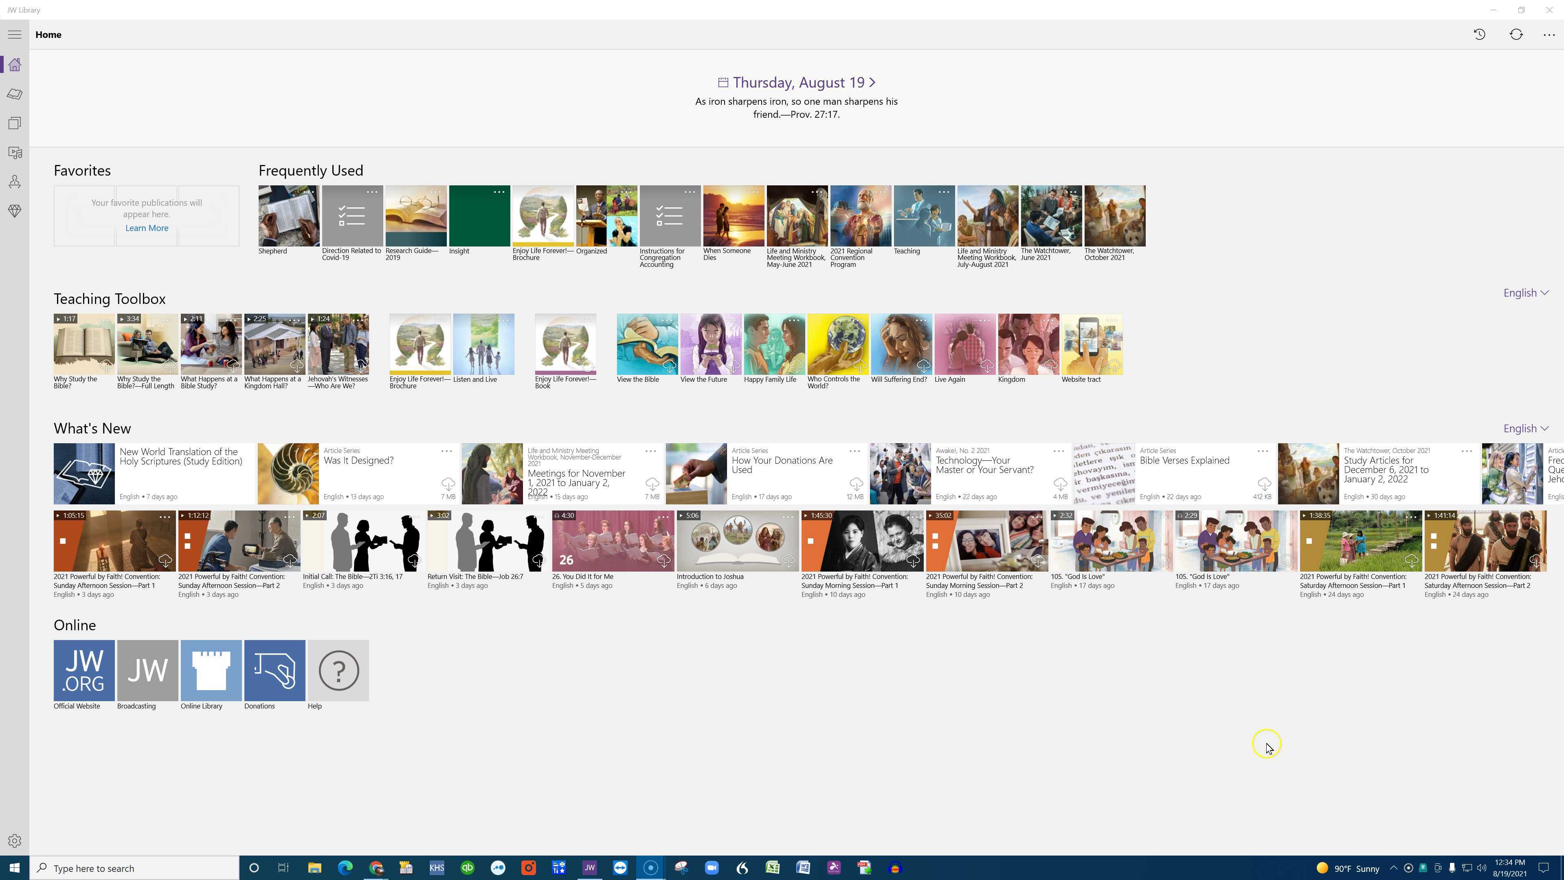Screen dimensions: 1564x880
Task: Download the Was It Designed? article
Action: pyautogui.click(x=448, y=484)
